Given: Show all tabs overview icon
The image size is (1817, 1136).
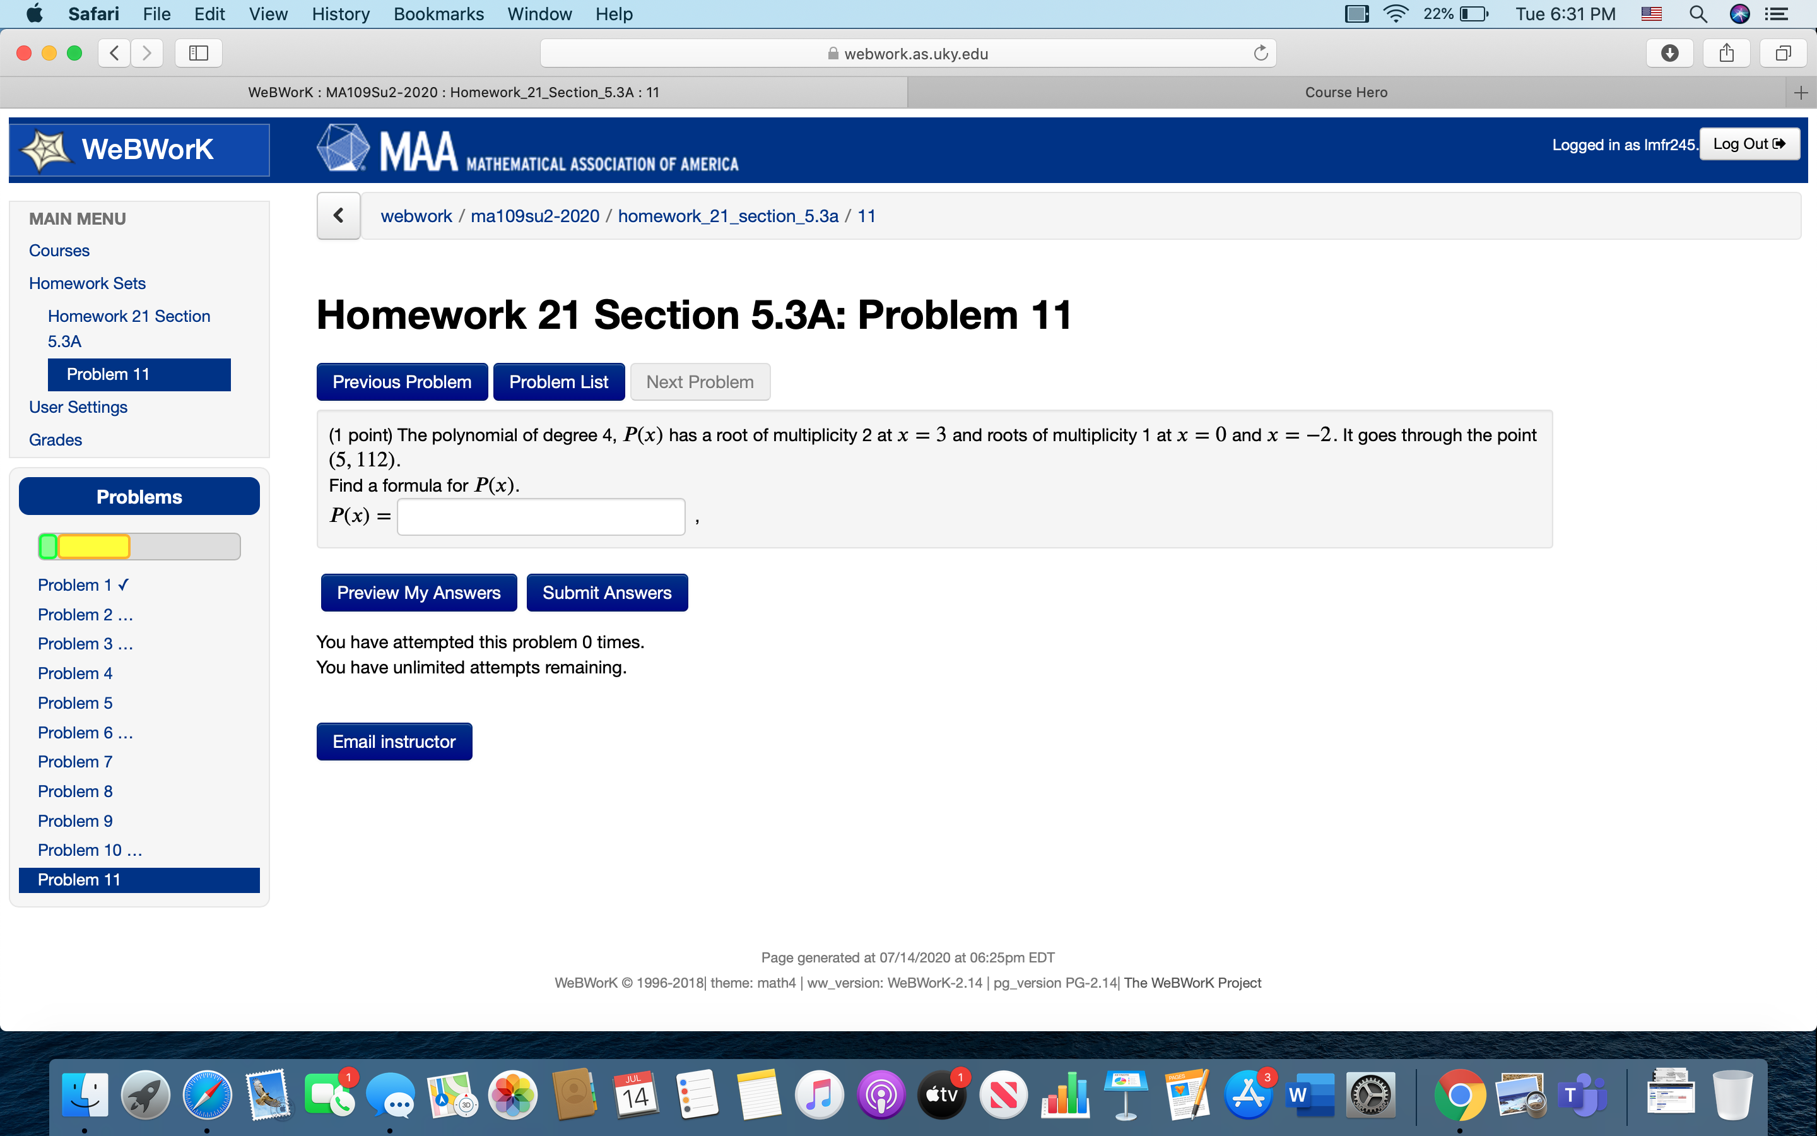Looking at the screenshot, I should point(1783,52).
